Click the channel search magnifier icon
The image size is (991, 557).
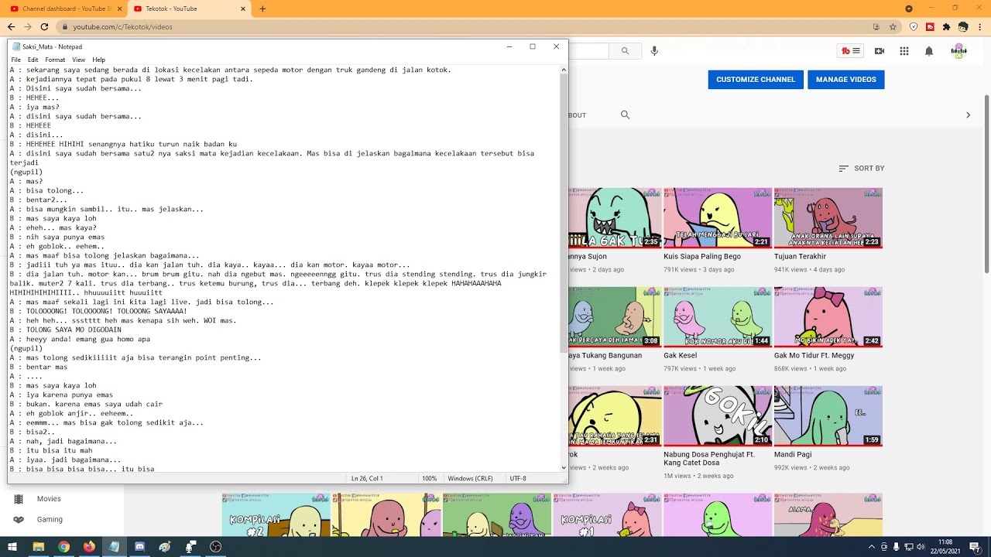click(x=625, y=114)
